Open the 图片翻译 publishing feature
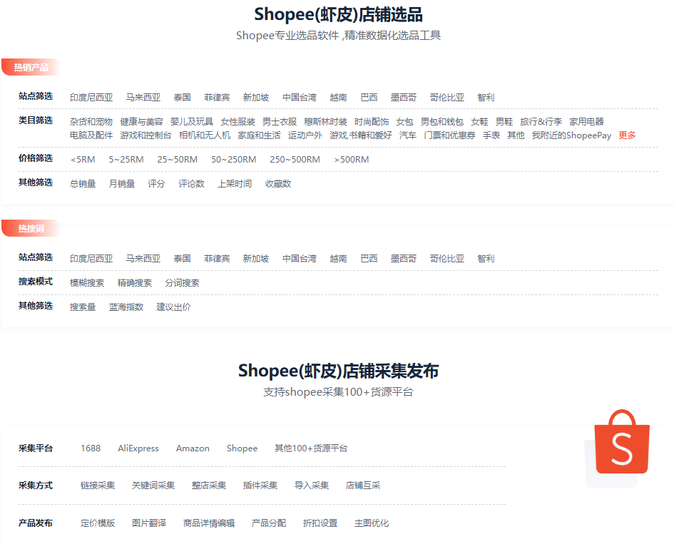Image resolution: width=674 pixels, height=544 pixels. 149,523
